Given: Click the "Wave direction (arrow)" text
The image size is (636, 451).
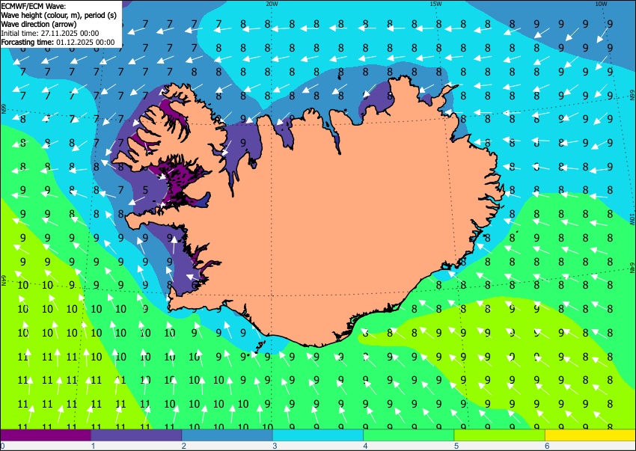Looking at the screenshot, I should (x=38, y=24).
